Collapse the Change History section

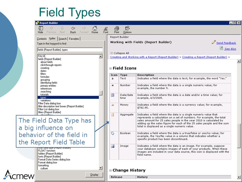(x=110, y=171)
